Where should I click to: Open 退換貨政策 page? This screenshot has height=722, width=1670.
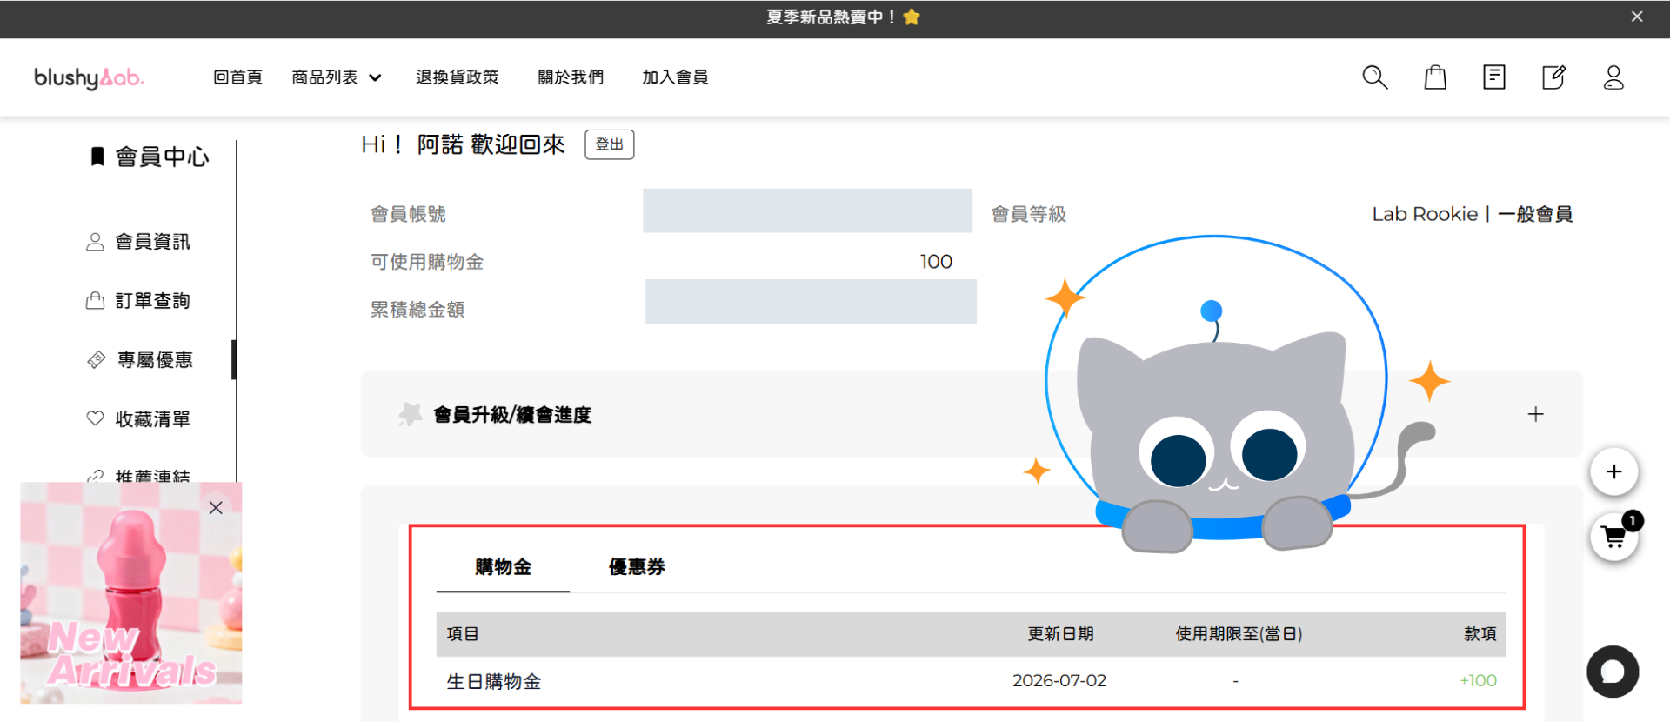click(457, 77)
